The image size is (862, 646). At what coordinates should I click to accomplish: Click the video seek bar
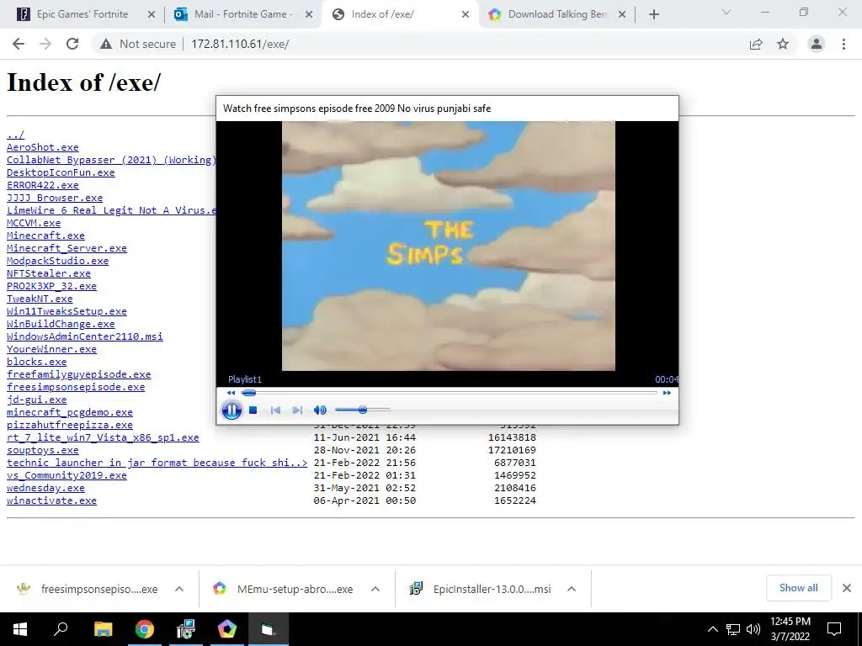tap(450, 393)
